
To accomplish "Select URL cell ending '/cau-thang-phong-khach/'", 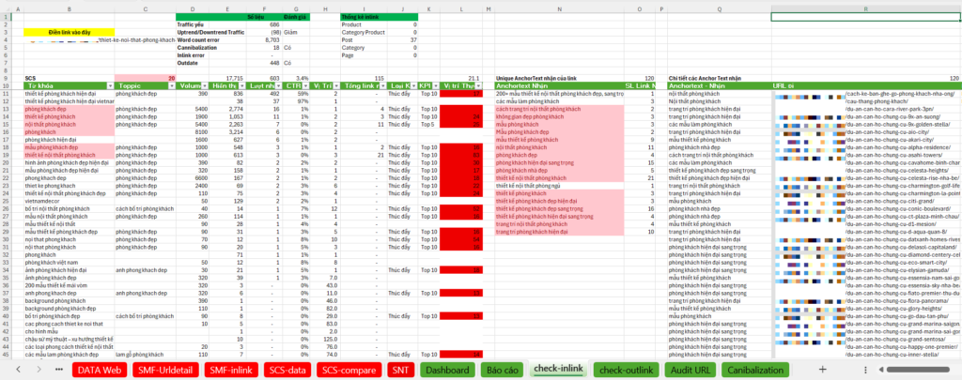I will click(865, 101).
